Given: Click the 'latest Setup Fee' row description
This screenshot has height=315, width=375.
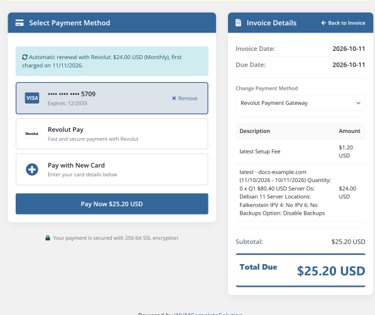Looking at the screenshot, I should [x=259, y=151].
